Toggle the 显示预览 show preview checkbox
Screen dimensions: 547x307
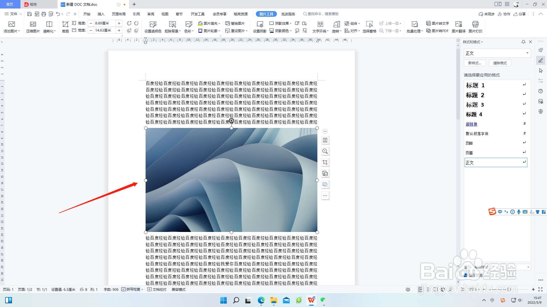(x=465, y=275)
